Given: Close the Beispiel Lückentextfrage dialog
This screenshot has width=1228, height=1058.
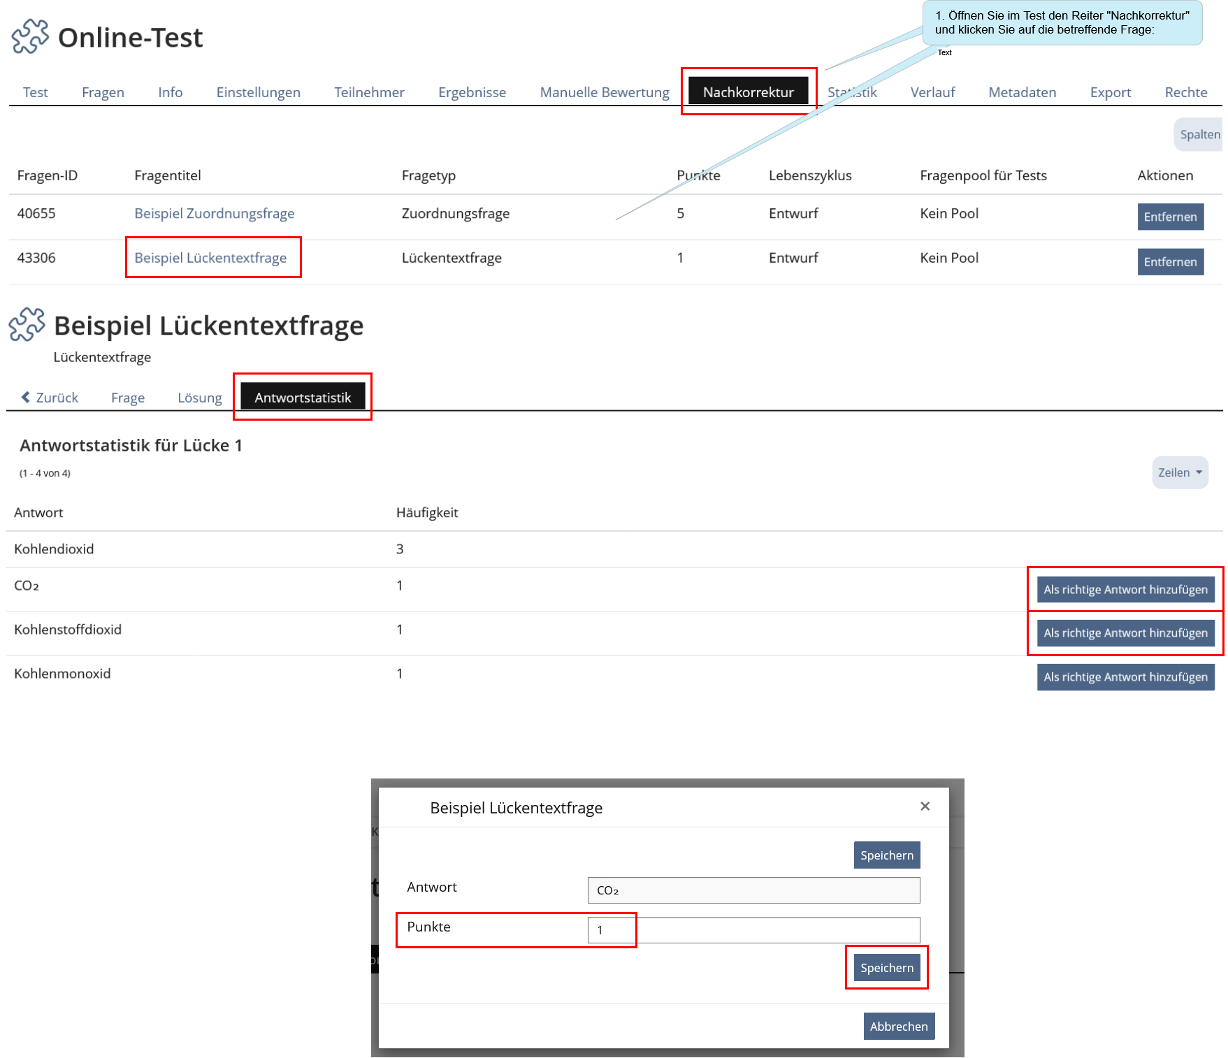Looking at the screenshot, I should (x=925, y=806).
